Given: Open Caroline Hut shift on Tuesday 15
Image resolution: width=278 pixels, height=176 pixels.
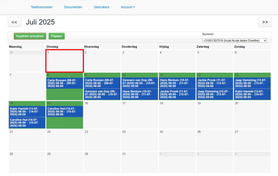Looking at the screenshot, I should 65,111.
